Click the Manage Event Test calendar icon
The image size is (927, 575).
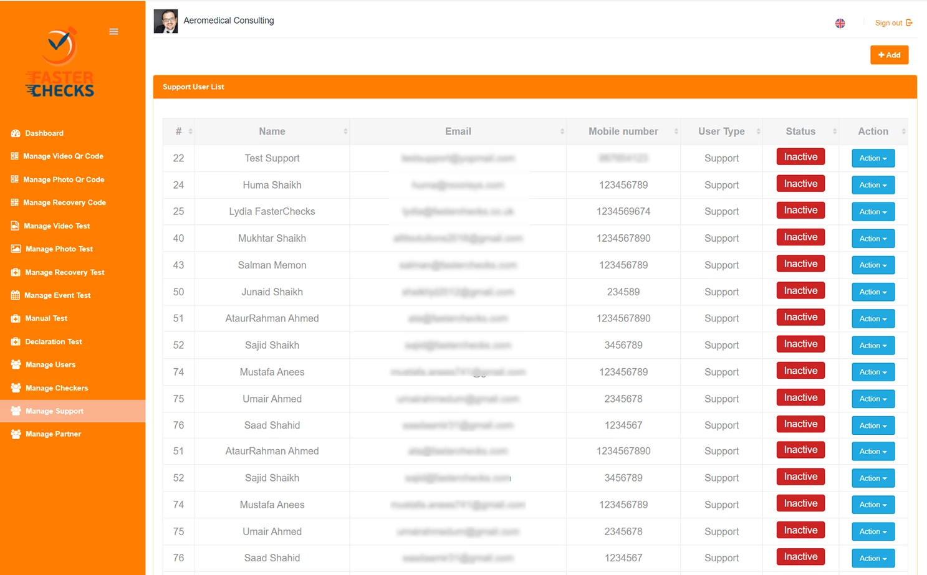(15, 295)
